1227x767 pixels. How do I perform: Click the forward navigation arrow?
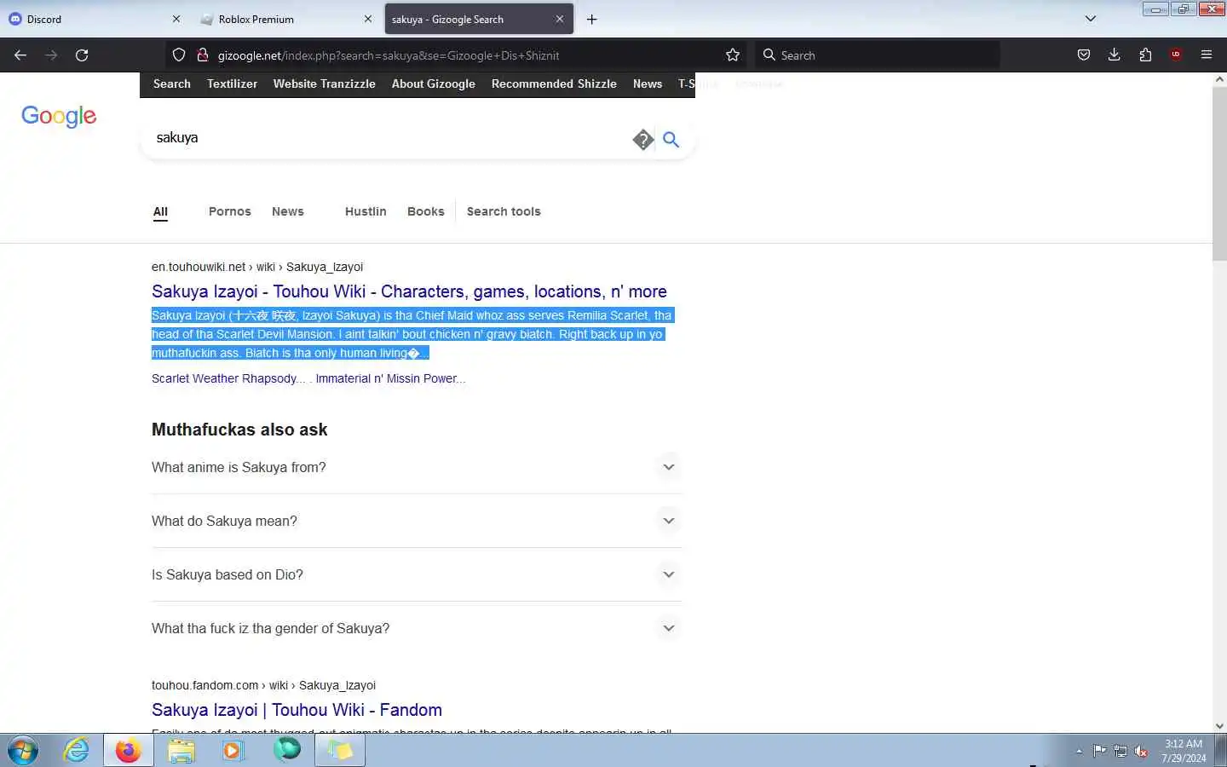pos(51,55)
